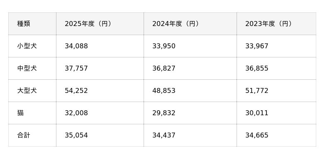Select the cell showing 33,950
Image resolution: width=332 pixels, height=159 pixels.
190,46
